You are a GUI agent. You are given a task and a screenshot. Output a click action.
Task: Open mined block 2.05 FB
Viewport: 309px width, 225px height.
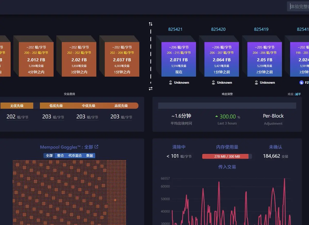click(265, 59)
